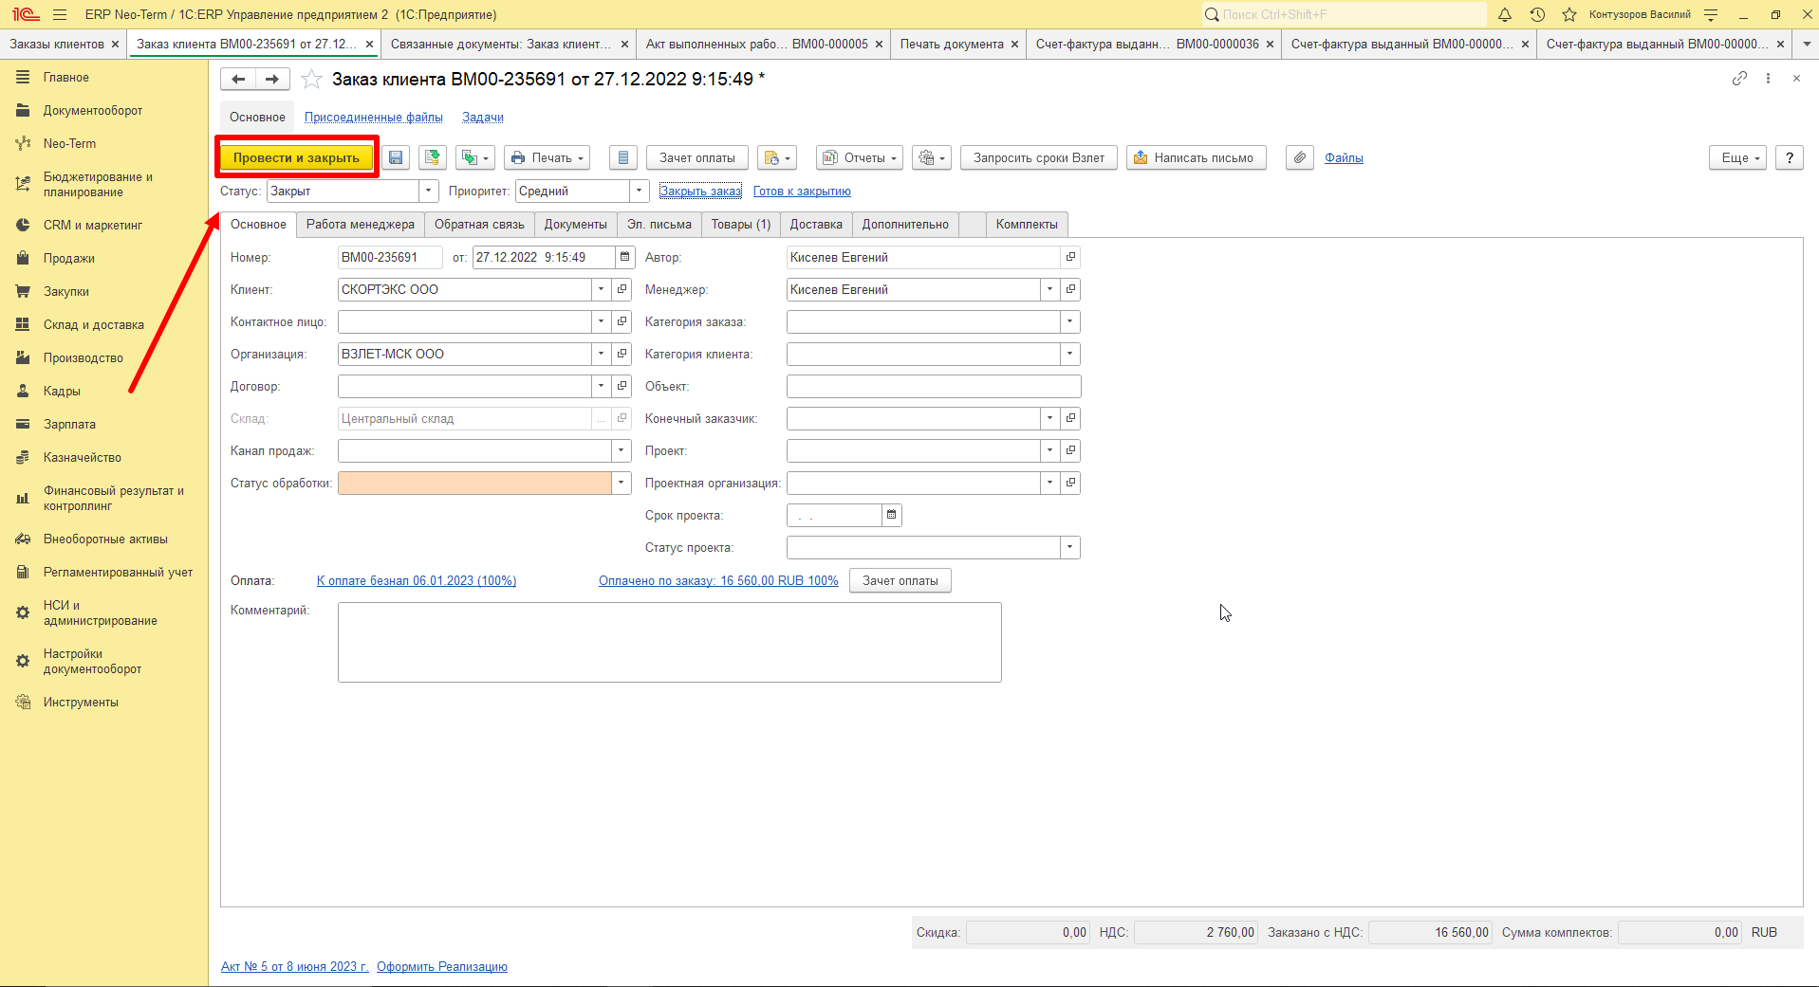Image resolution: width=1819 pixels, height=987 pixels.
Task: Open the Отчеты dropdown menu
Action: (x=860, y=158)
